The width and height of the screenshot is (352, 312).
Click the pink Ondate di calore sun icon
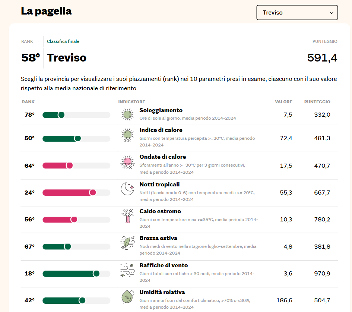(127, 162)
